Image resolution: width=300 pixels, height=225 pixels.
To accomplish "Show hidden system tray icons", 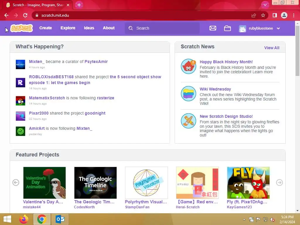I will 244,219.
